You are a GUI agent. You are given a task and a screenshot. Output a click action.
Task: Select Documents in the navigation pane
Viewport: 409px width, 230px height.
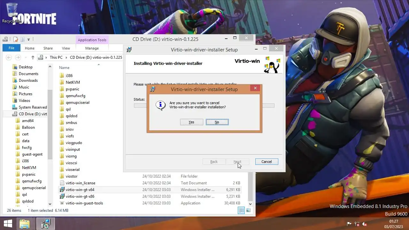[28, 74]
